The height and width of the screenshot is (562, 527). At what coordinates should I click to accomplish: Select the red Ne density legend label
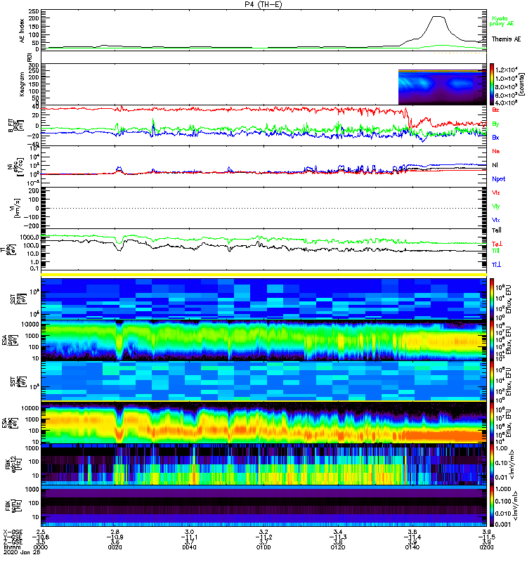coord(496,151)
